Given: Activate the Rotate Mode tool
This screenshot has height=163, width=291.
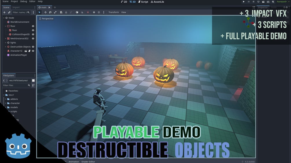Looking at the screenshot, I should click(x=50, y=12).
